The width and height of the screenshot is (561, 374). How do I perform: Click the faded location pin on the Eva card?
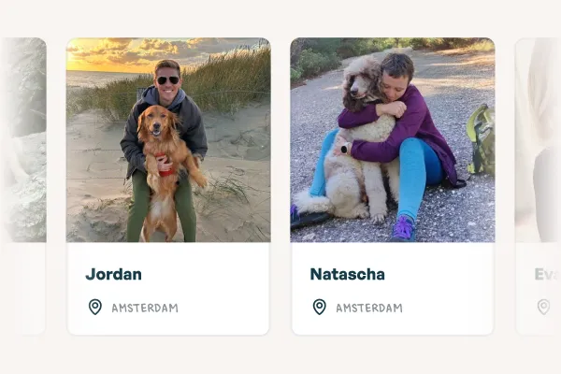tap(543, 307)
